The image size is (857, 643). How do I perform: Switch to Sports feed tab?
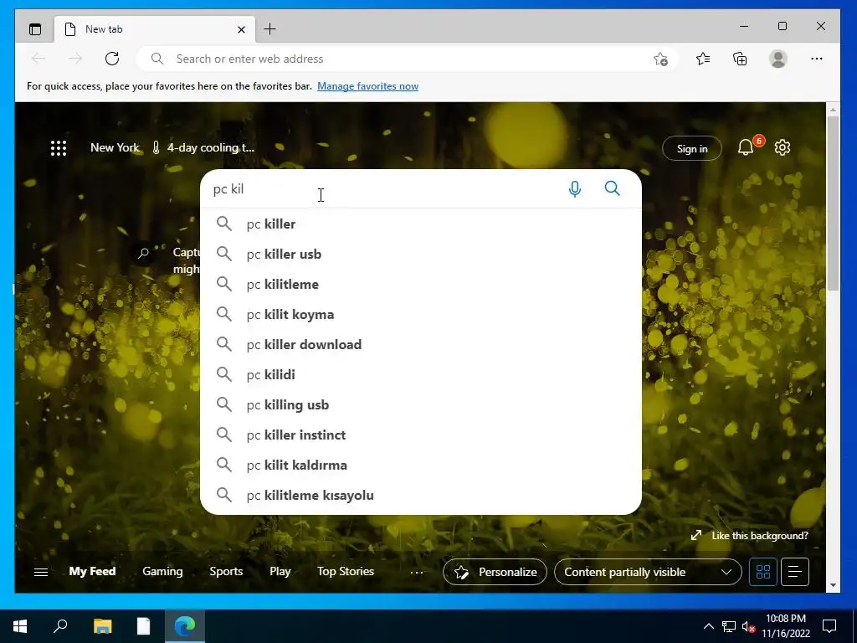click(x=226, y=571)
